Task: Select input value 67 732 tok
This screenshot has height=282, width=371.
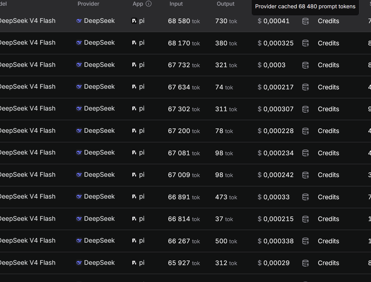Action: (x=184, y=65)
